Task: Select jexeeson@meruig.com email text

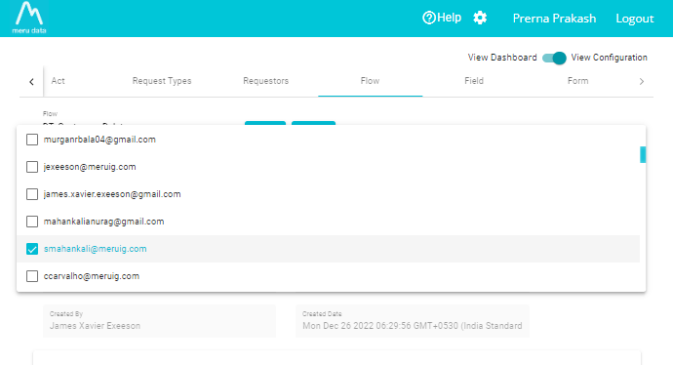Action: (90, 167)
